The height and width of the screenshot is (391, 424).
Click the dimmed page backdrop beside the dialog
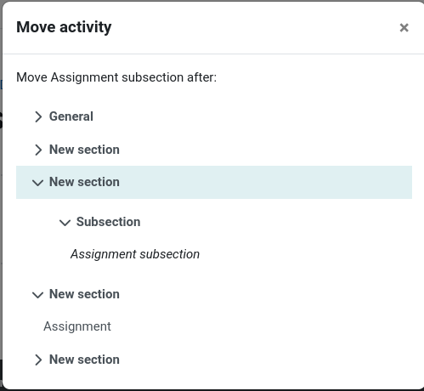click(x=1, y=198)
